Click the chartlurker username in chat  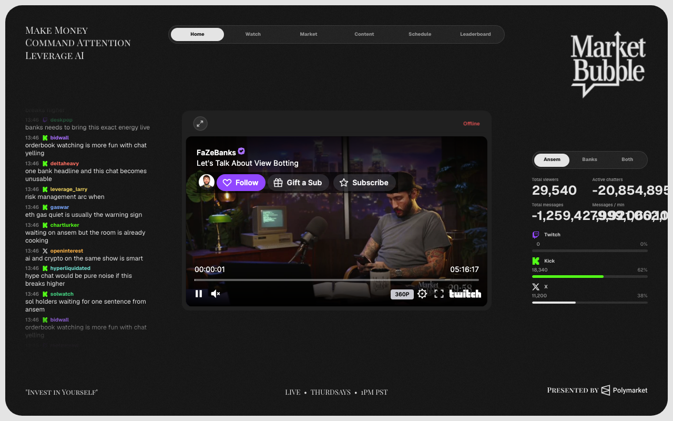click(65, 225)
